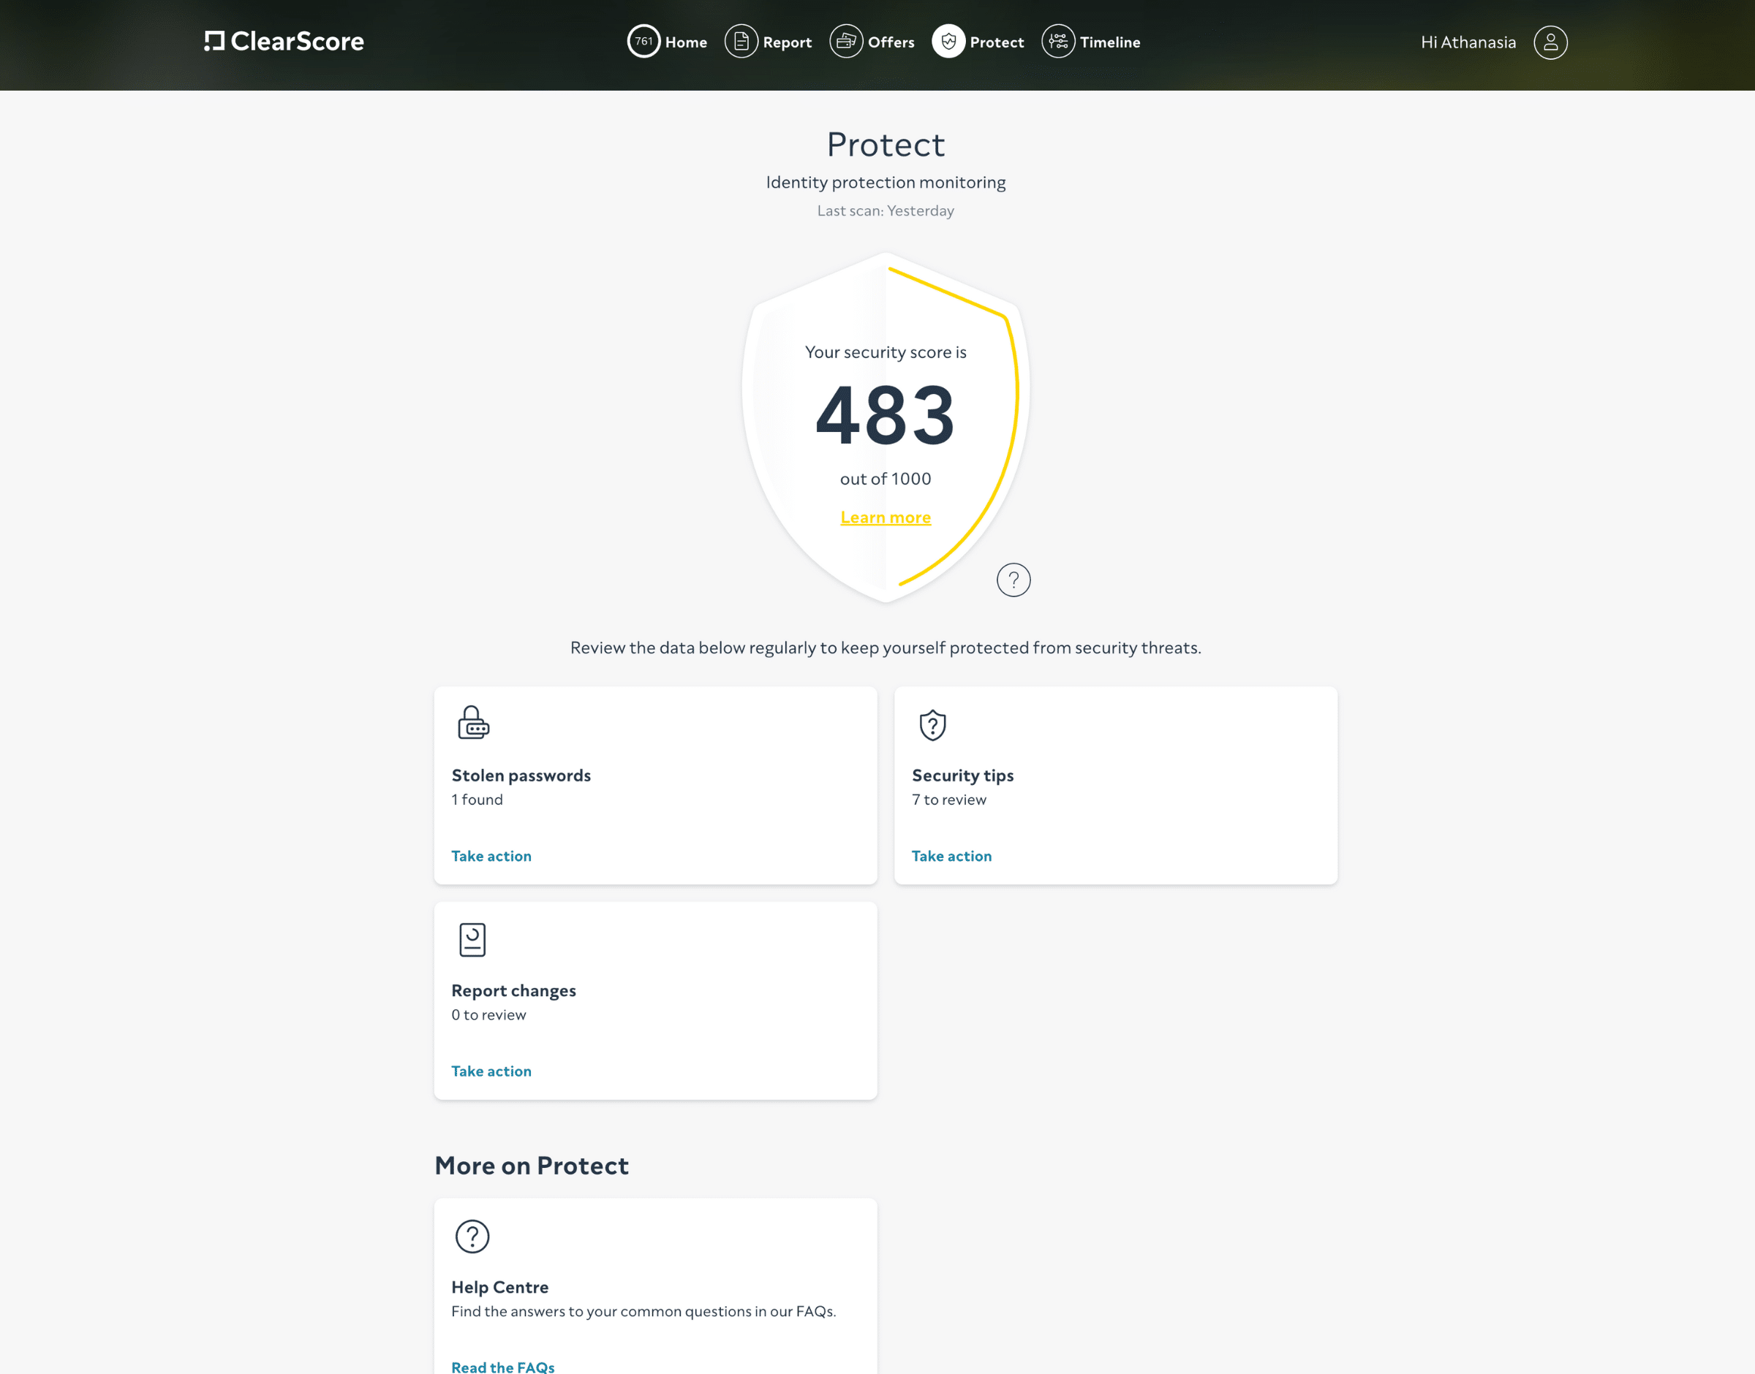Screen dimensions: 1755x1374
Task: Click the Hi Athanasia greeting
Action: [x=1468, y=42]
